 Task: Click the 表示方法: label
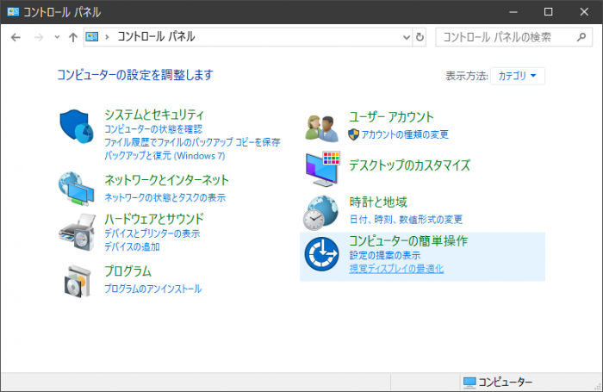467,76
